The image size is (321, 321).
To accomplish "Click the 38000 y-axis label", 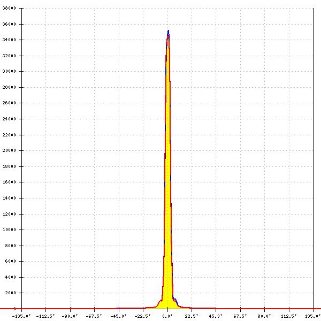I will coord(9,8).
